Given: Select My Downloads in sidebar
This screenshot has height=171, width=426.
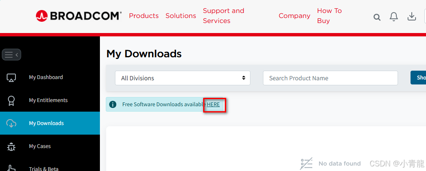Looking at the screenshot, I should (x=50, y=123).
